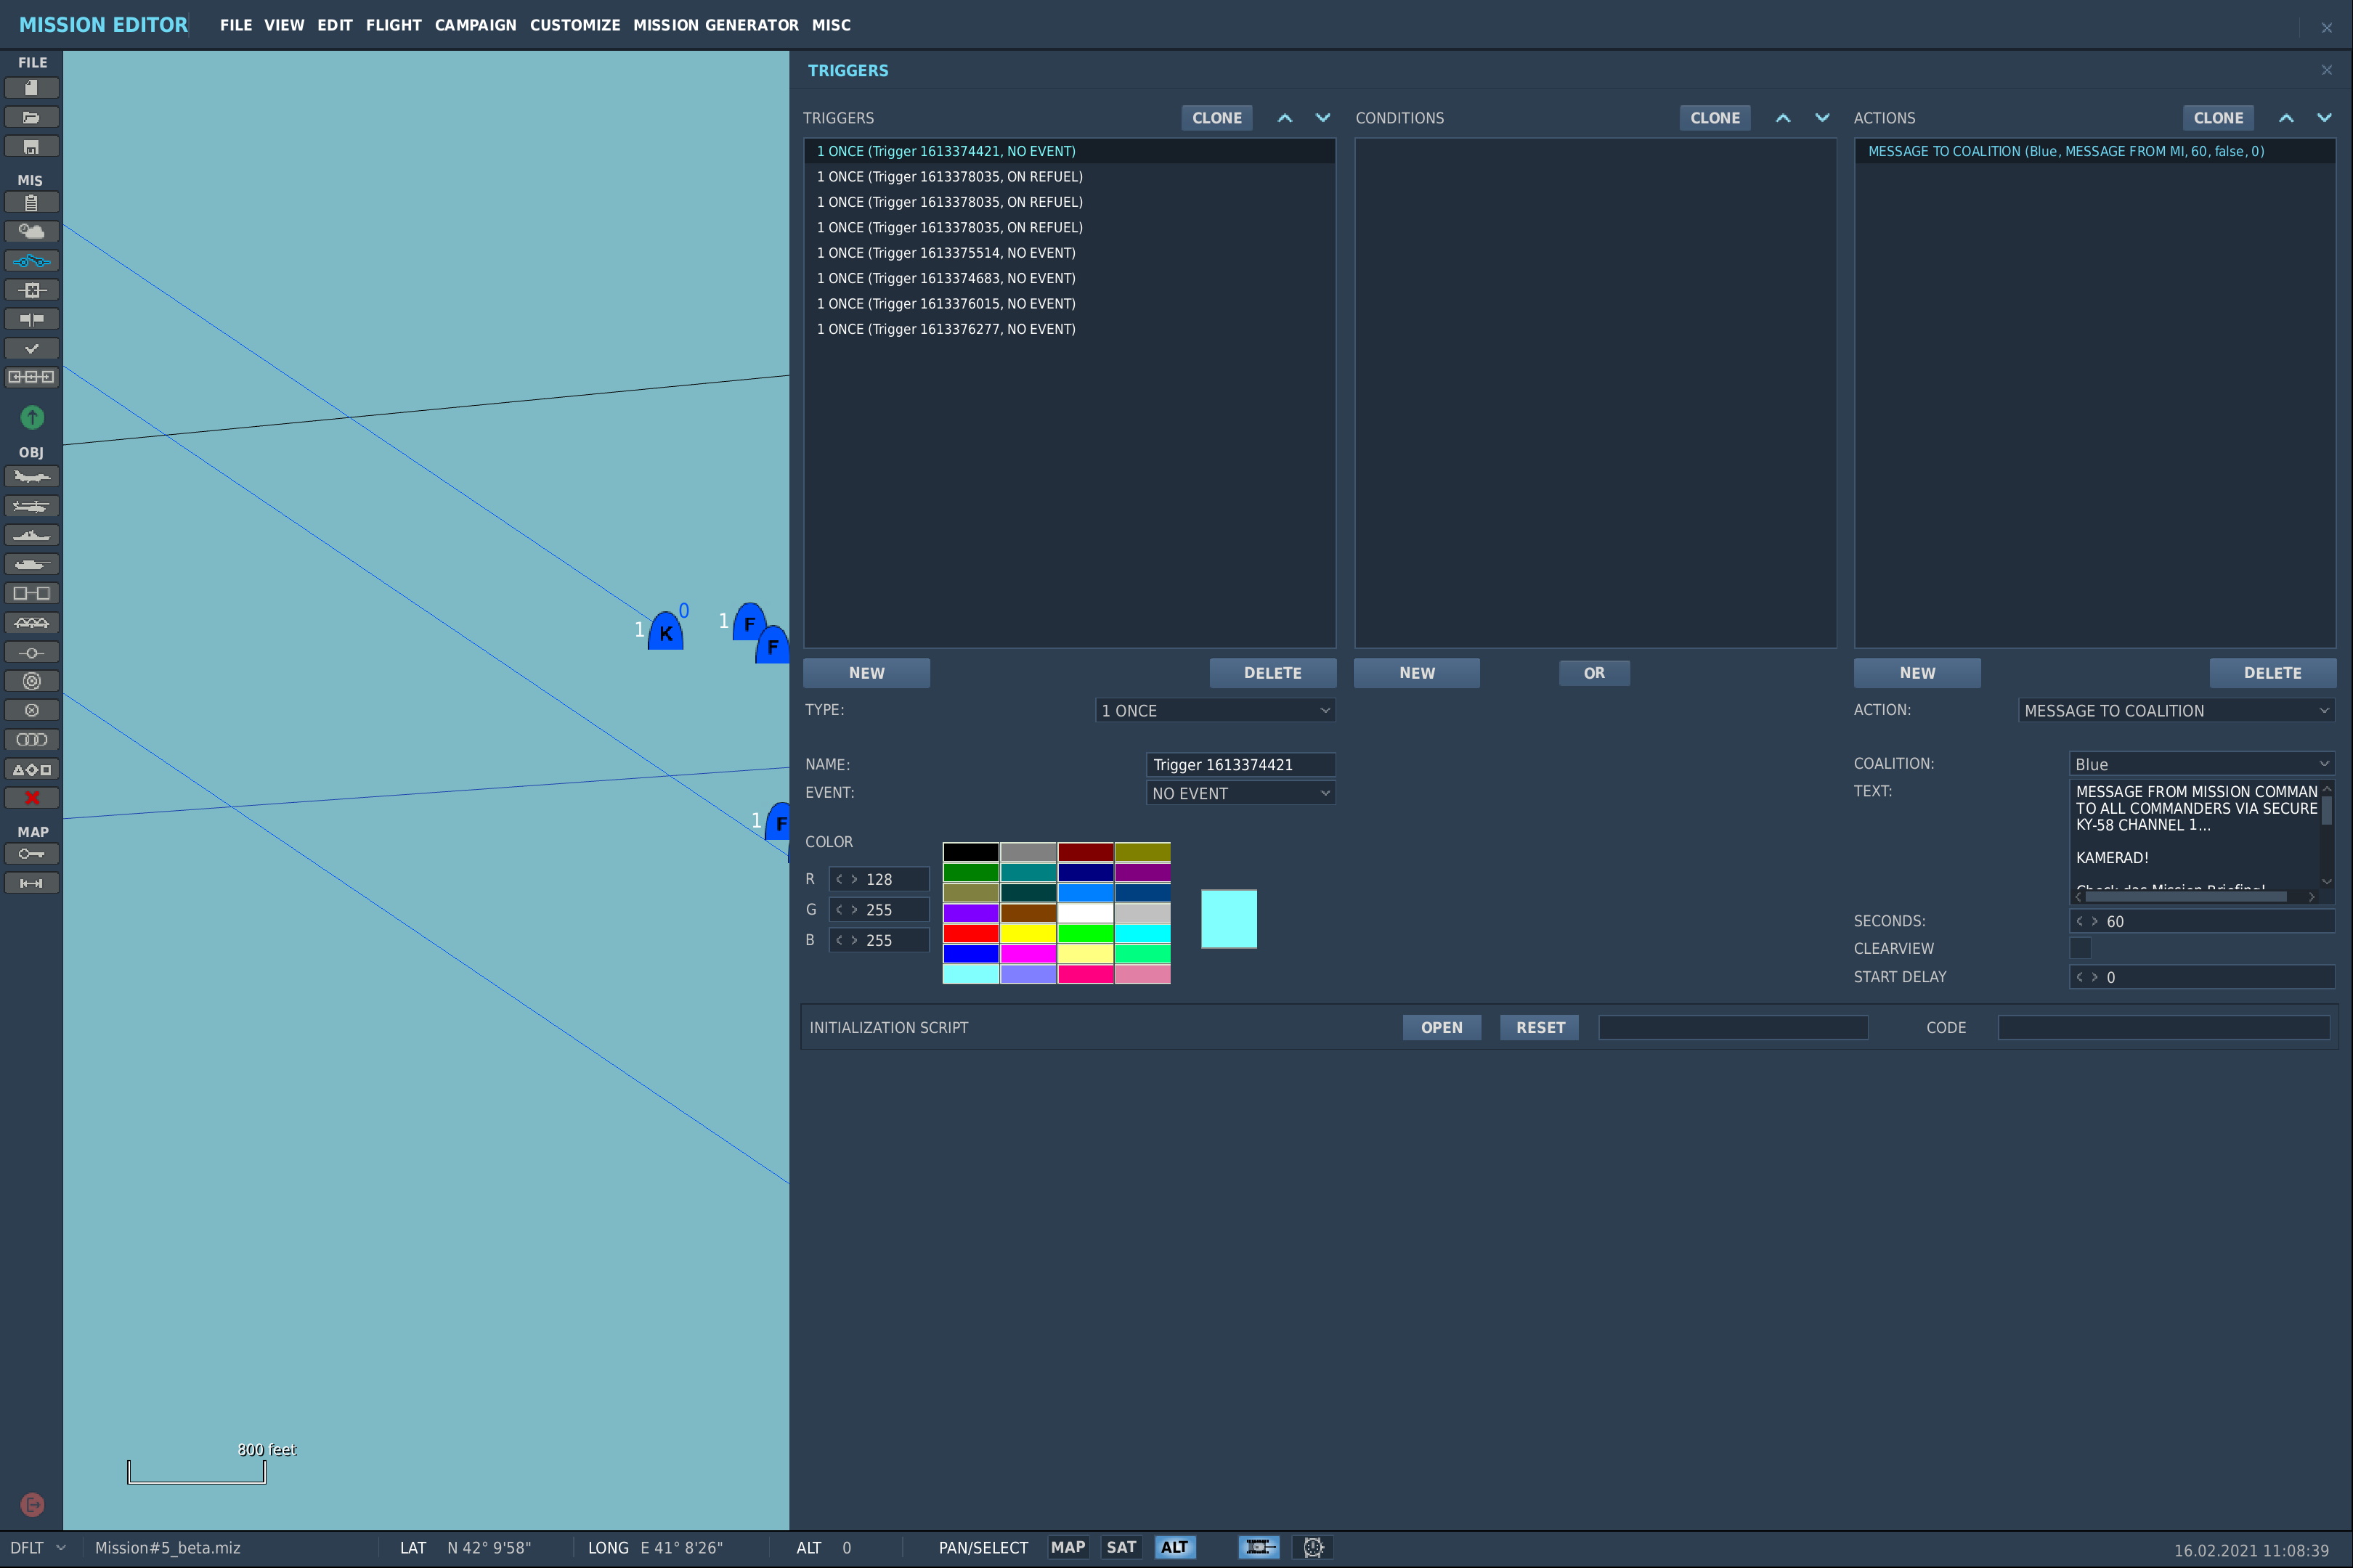
Task: Select the ship group tool
Action: coord(31,536)
